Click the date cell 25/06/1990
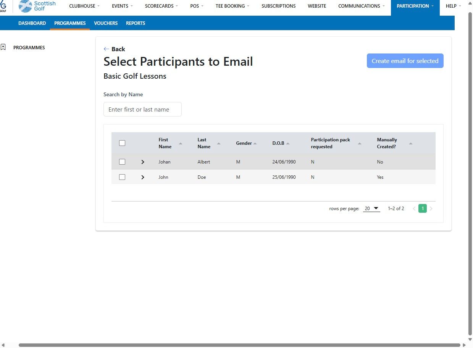Screen dimensions: 473x348 click(284, 177)
